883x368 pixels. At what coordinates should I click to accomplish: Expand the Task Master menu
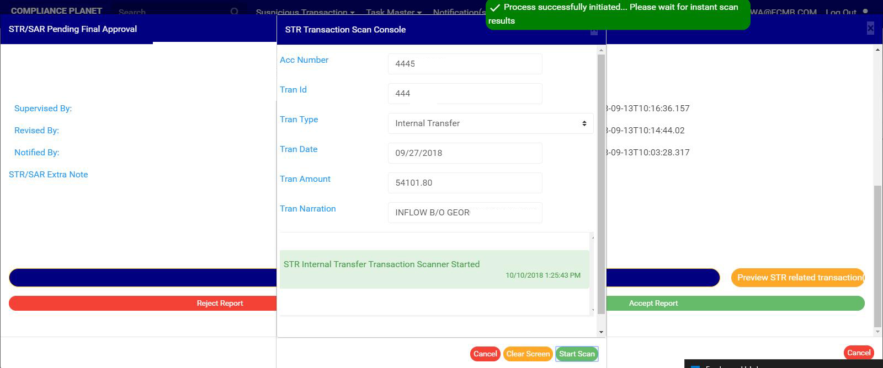click(x=393, y=12)
